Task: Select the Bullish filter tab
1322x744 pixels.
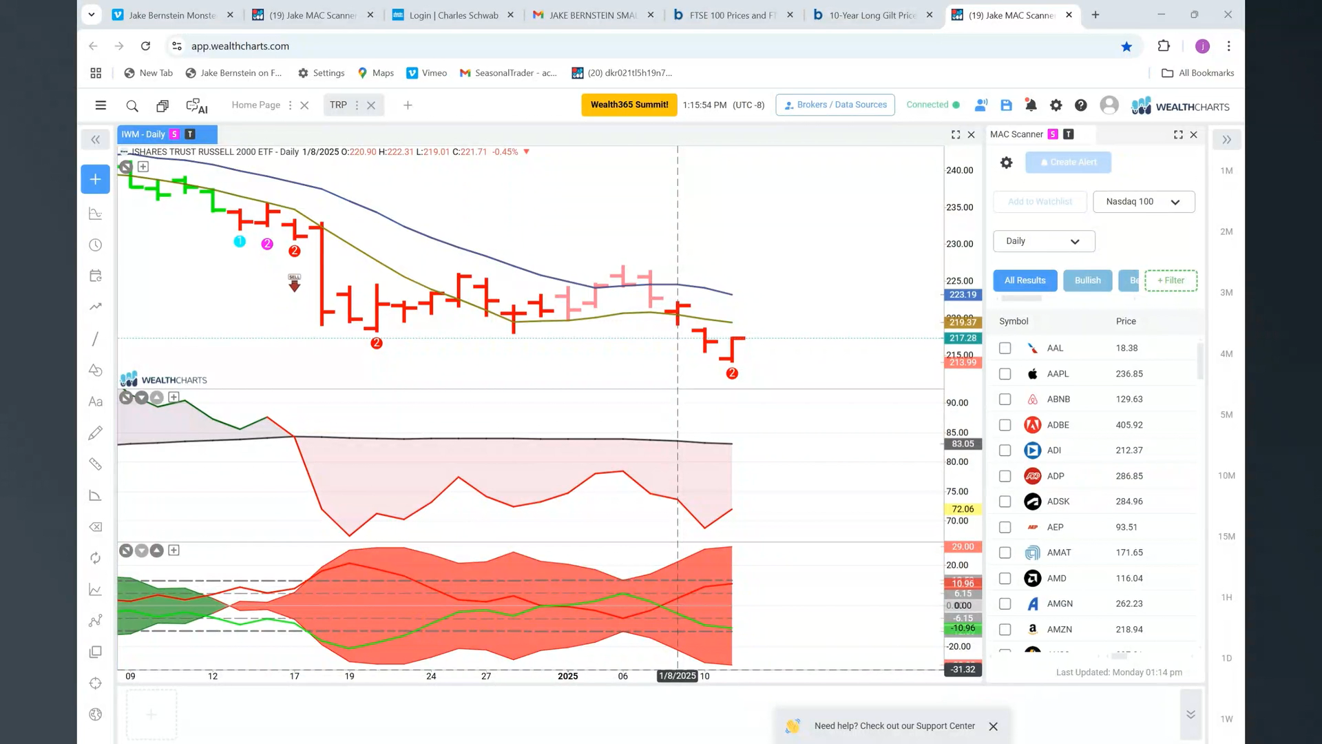Action: pos(1088,280)
